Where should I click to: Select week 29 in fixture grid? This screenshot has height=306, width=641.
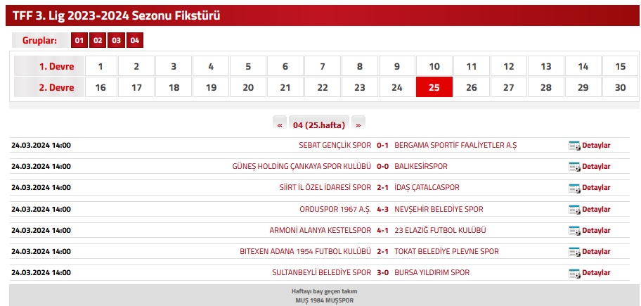[583, 87]
